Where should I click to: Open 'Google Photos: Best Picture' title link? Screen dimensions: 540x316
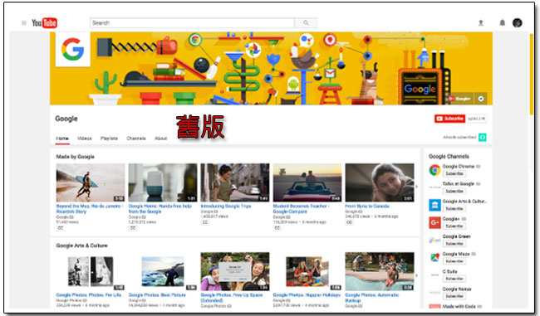coord(157,295)
